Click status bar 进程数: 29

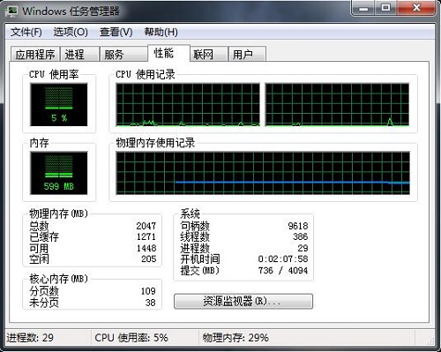(x=30, y=338)
